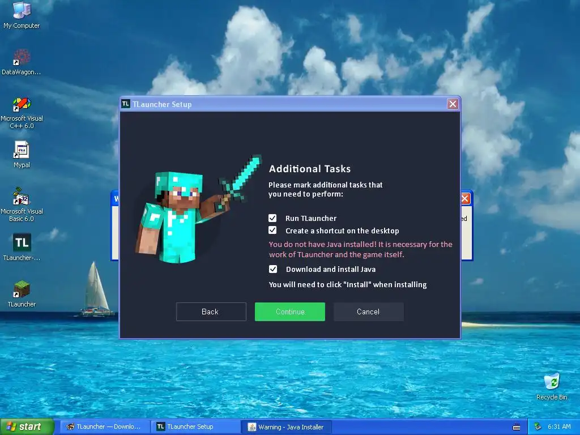Select Microsoft Visual Basic 6.0 desktop icon
Viewport: 580px width, 435px height.
pyautogui.click(x=22, y=204)
